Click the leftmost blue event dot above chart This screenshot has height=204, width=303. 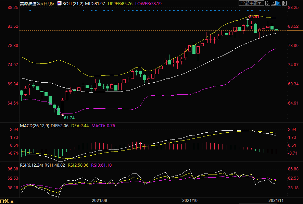tap(30, 11)
